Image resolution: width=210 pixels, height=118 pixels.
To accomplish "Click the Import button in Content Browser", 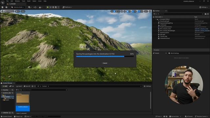I will tap(19, 86).
